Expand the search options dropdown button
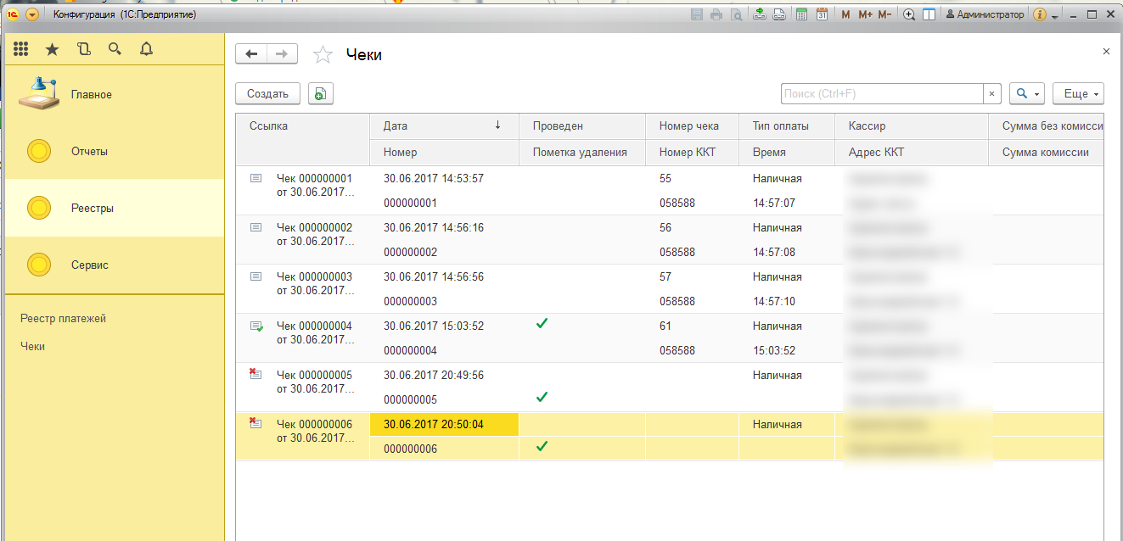This screenshot has width=1123, height=541. click(x=1026, y=94)
